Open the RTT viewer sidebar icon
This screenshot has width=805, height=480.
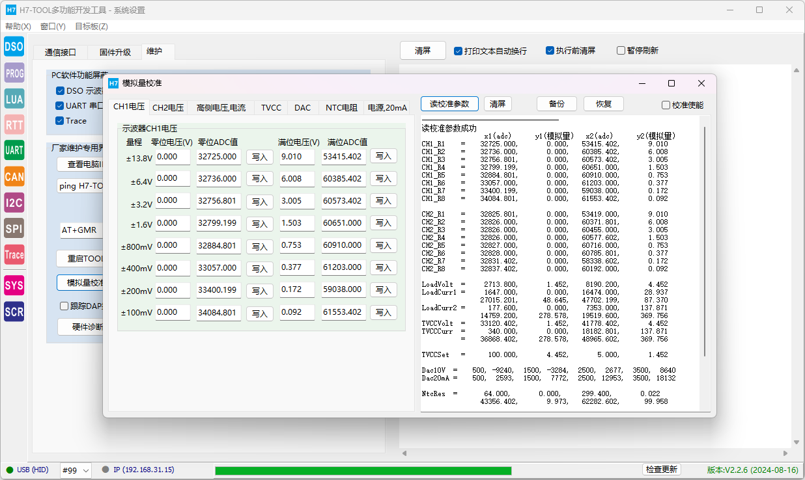coord(14,125)
